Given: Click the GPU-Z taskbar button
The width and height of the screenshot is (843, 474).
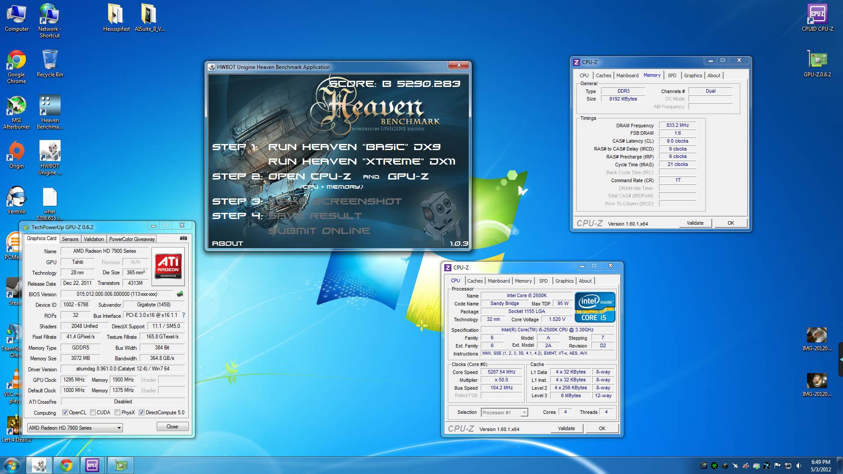Looking at the screenshot, I should 120,465.
